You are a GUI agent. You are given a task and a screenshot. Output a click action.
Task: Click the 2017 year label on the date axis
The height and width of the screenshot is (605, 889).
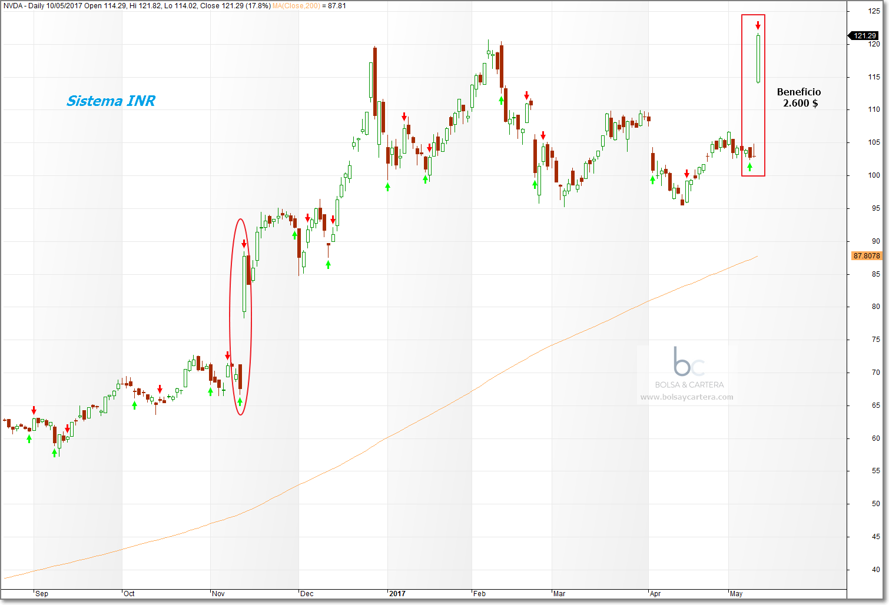(x=397, y=594)
